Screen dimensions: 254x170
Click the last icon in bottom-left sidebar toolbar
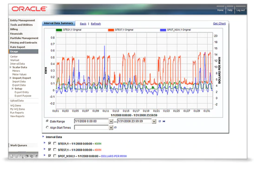tap(37, 156)
